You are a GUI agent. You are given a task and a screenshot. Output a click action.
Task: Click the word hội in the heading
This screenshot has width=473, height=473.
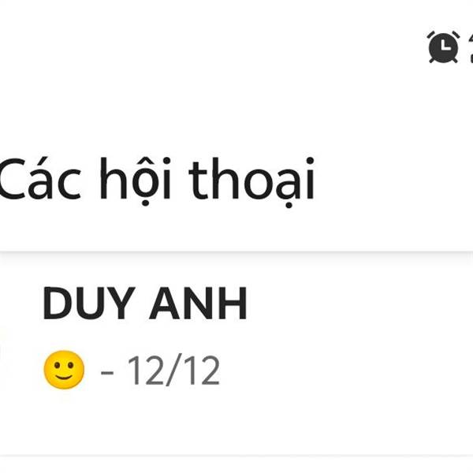pos(136,181)
